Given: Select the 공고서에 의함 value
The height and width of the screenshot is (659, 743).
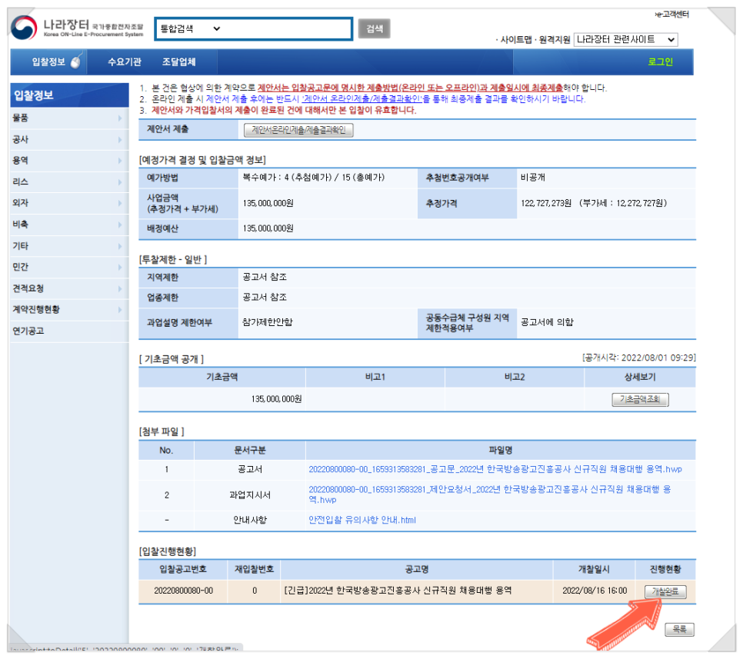Looking at the screenshot, I should pos(547,322).
